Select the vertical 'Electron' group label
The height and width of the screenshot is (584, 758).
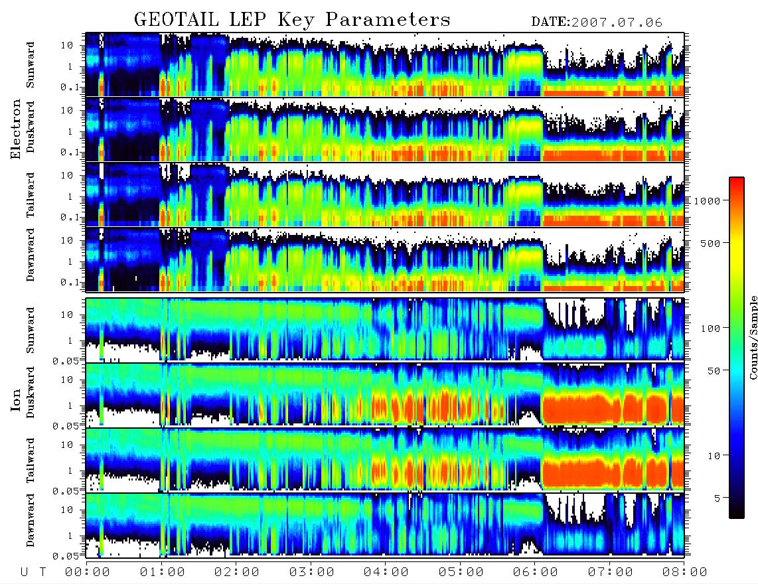(x=16, y=129)
